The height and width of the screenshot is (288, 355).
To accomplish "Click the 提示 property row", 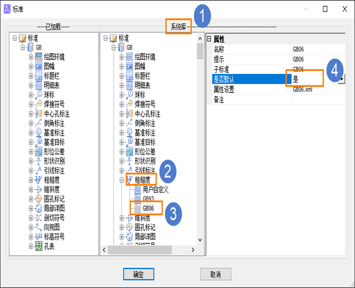I will point(279,59).
